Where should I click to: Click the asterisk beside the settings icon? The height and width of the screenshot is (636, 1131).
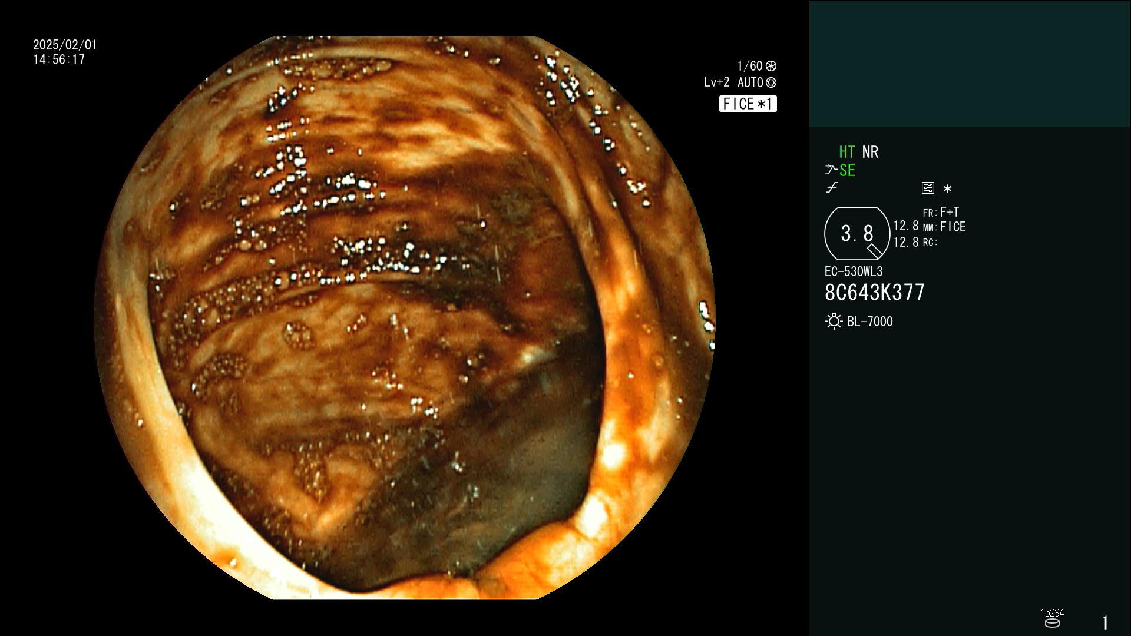click(947, 189)
